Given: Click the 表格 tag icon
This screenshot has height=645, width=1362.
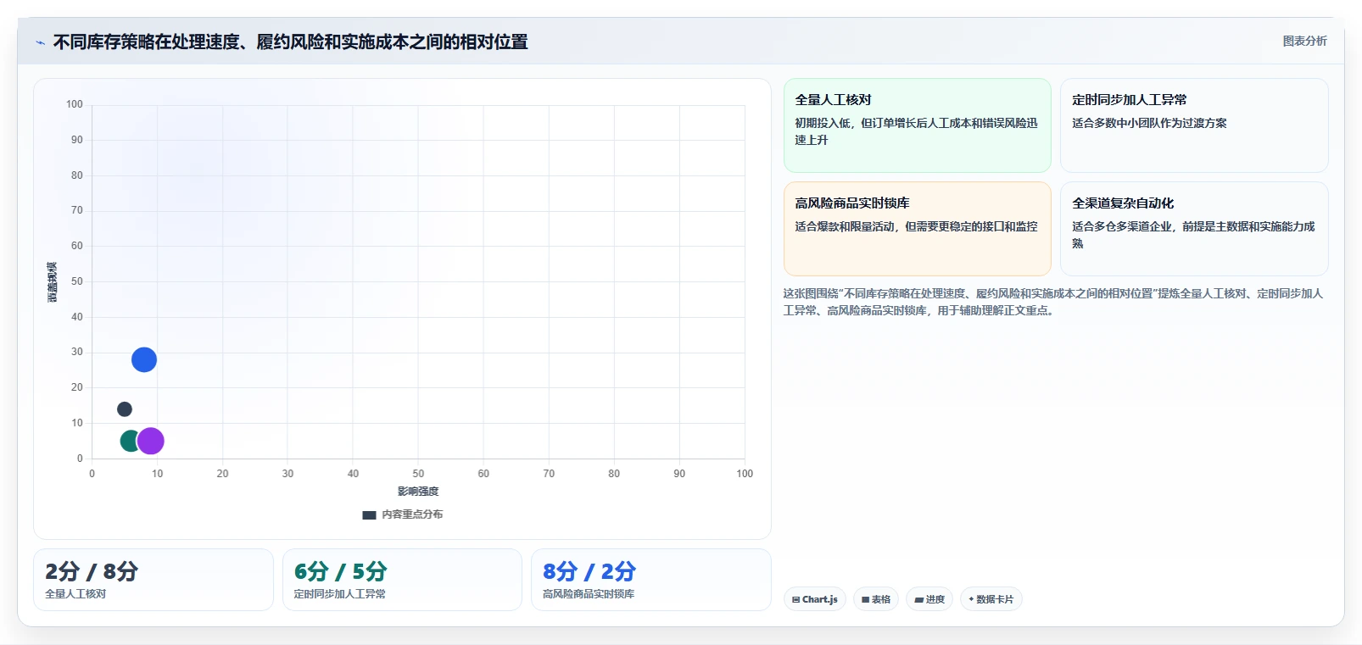Looking at the screenshot, I should pos(865,599).
